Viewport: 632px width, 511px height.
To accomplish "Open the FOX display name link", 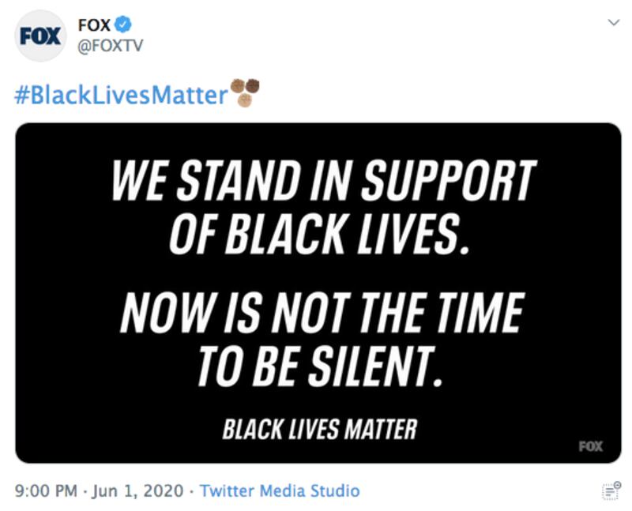I will pos(94,25).
